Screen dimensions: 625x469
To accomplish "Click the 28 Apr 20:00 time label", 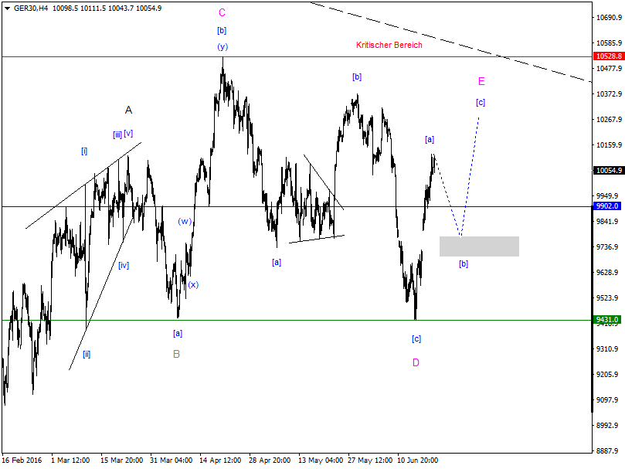I will point(270,461).
